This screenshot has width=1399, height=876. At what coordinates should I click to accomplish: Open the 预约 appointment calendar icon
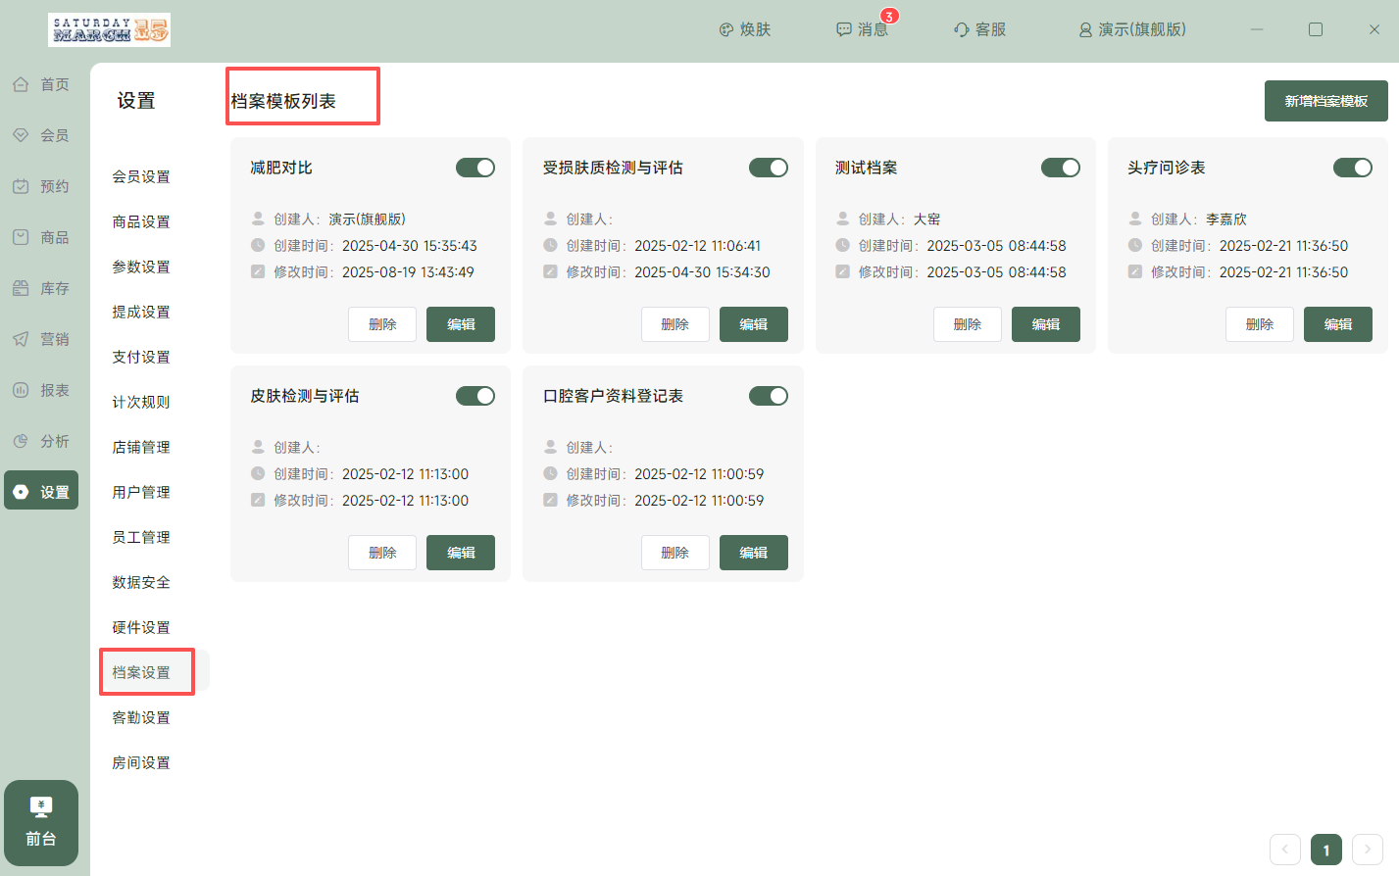tap(21, 186)
